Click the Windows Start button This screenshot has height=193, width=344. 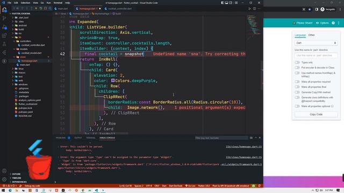coord(3,190)
